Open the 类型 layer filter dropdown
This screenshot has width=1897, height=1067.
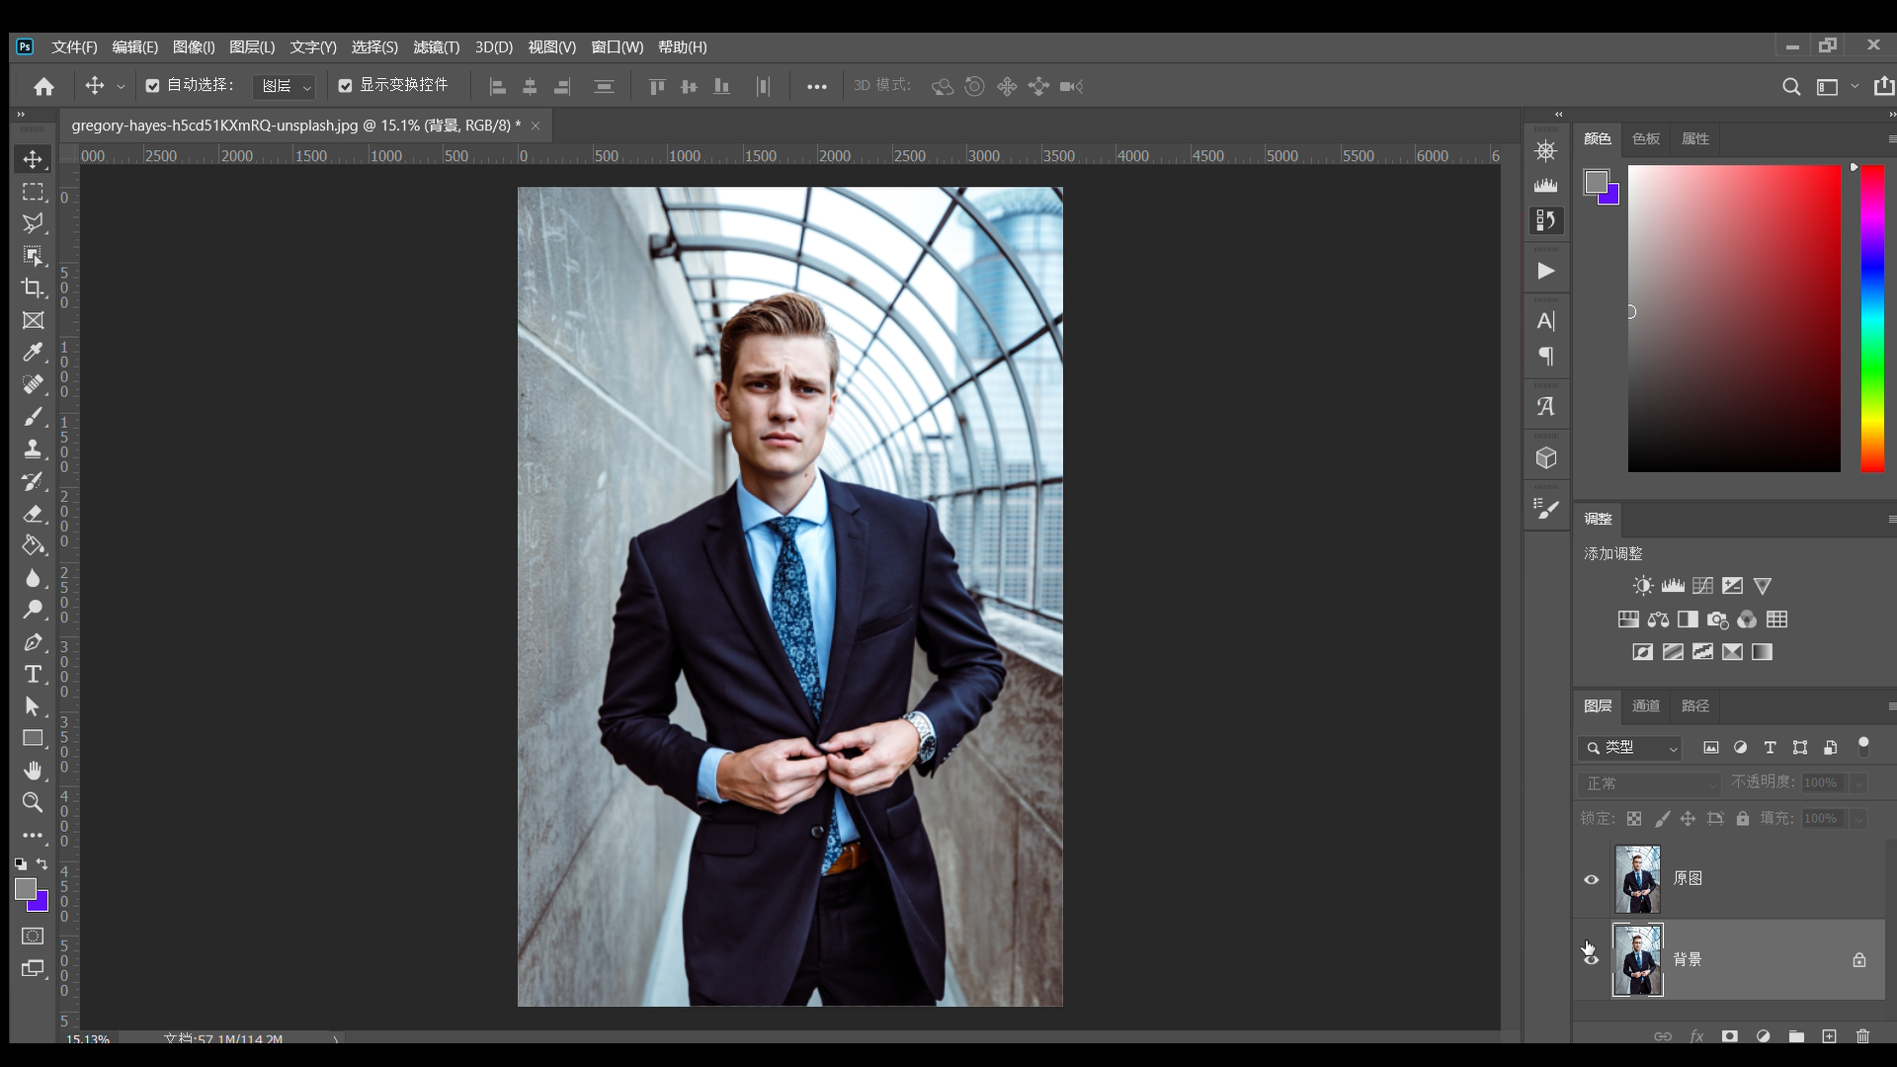point(1630,748)
